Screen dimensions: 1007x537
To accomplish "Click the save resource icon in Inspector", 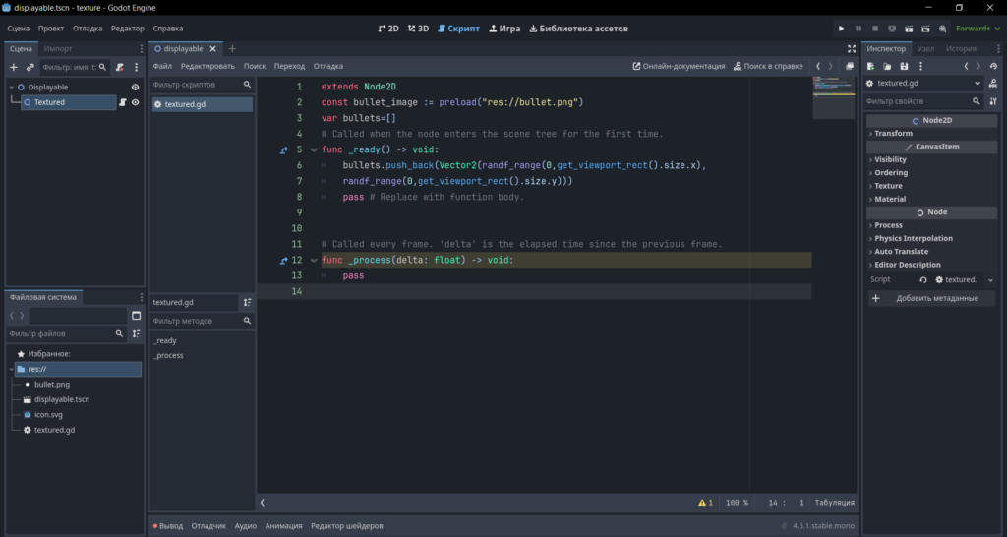I will pos(904,66).
